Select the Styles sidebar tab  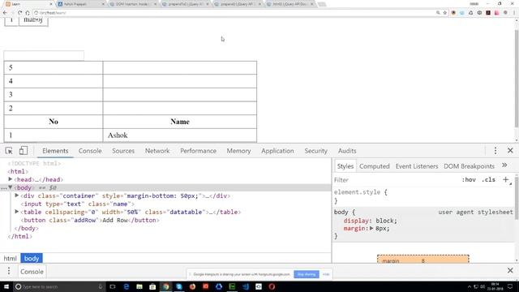pos(345,166)
